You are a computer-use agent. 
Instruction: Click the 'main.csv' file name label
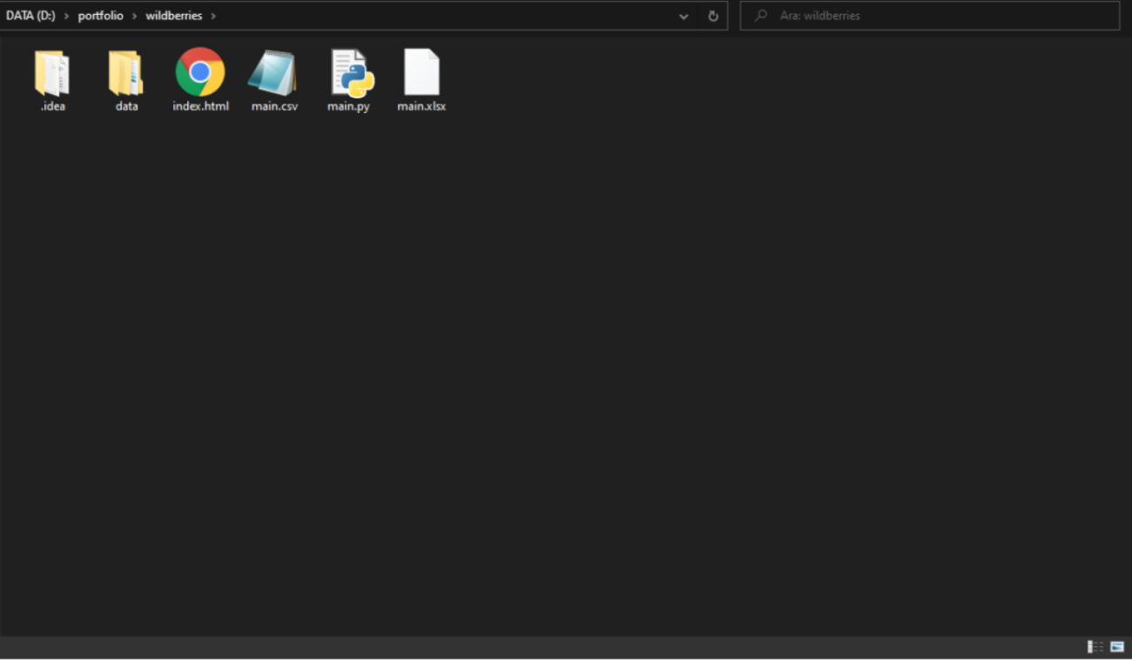[x=274, y=106]
